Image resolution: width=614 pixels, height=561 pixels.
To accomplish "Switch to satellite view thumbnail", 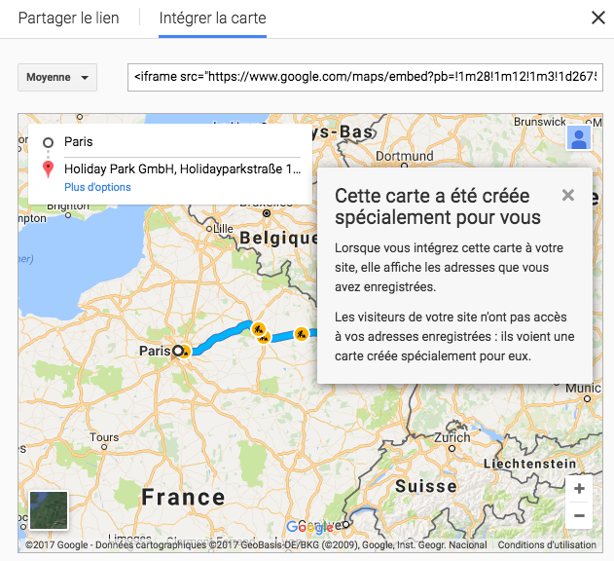I will [x=49, y=510].
